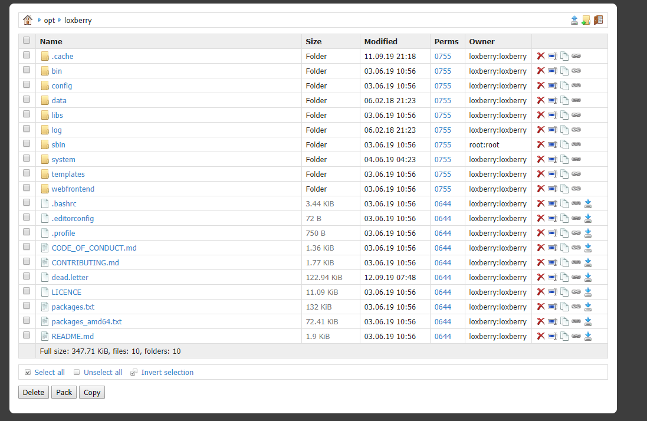
Task: Tick the checkbox next to the bin folder
Action: [27, 71]
